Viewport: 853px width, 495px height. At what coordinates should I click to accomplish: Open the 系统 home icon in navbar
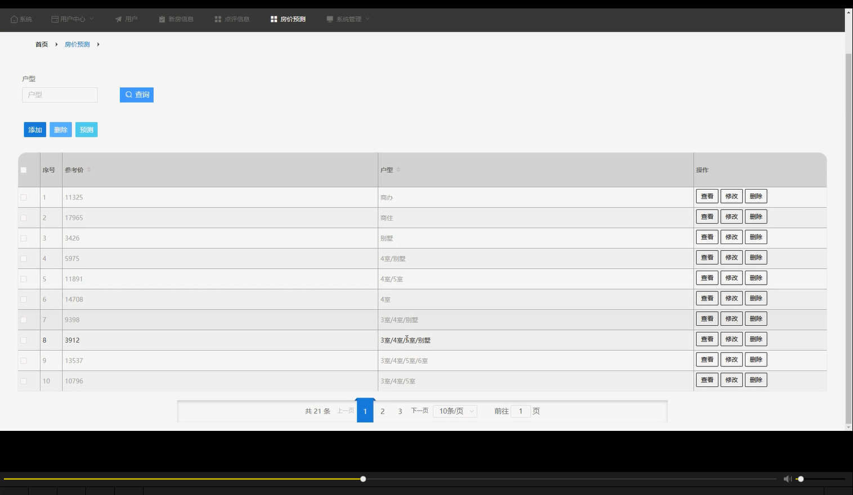[x=21, y=19]
